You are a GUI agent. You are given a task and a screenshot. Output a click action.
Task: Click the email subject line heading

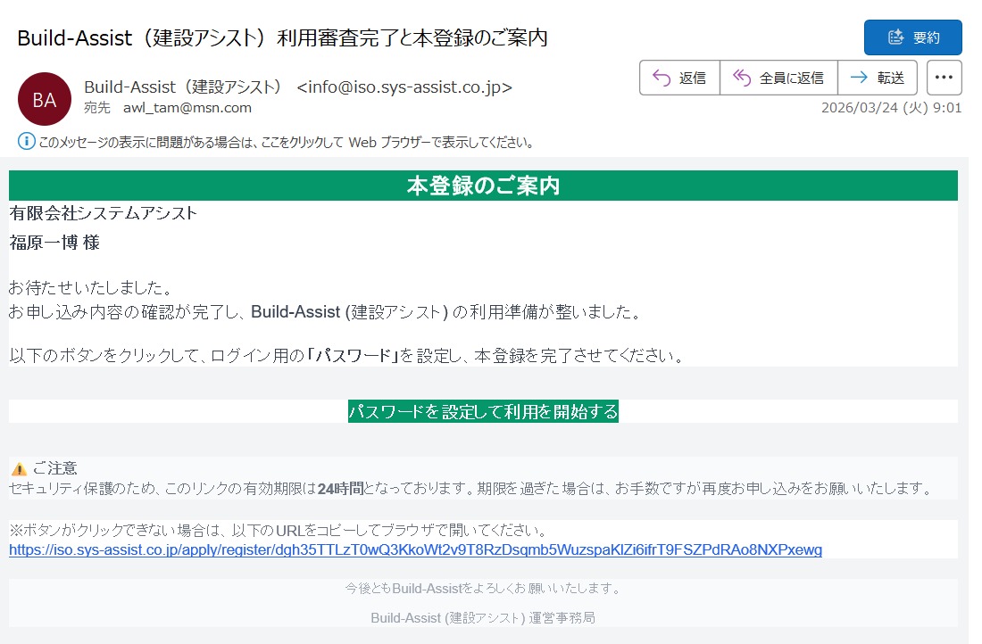(282, 37)
